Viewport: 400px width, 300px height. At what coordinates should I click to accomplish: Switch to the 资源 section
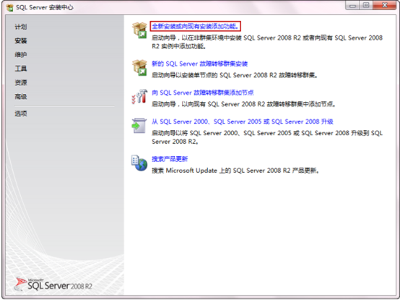(x=21, y=82)
